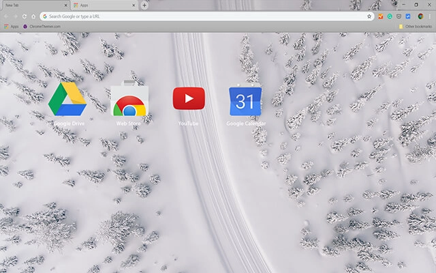The image size is (436, 273).
Task: Launch the Chrome Web Store app
Action: [x=129, y=98]
